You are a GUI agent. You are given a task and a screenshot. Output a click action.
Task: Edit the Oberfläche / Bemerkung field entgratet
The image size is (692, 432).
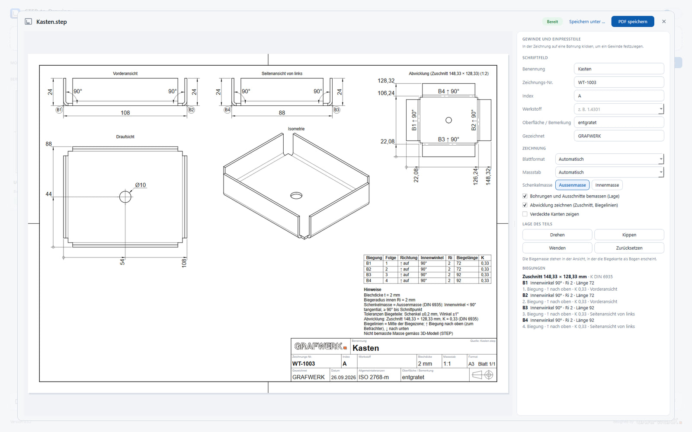coord(619,123)
